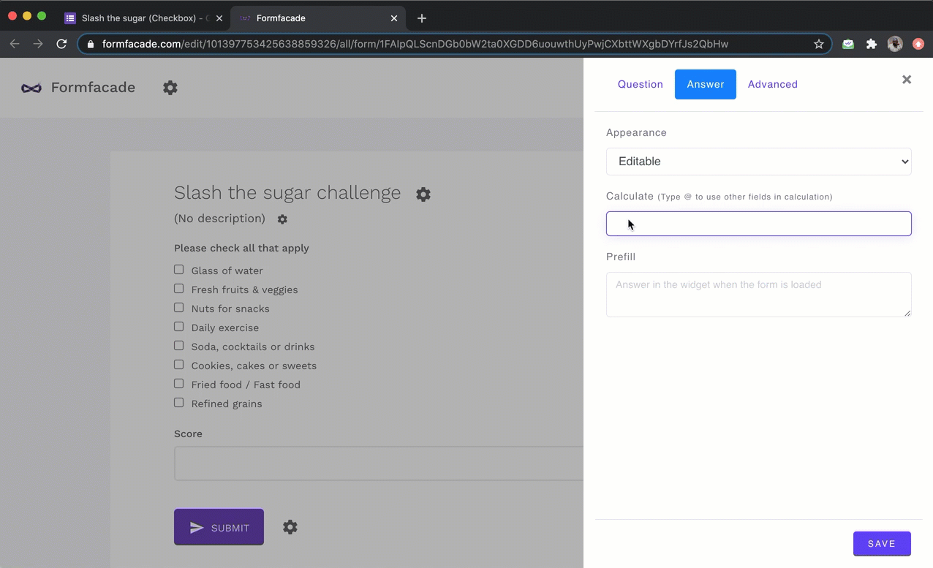Open gear settings beside No description

tap(282, 219)
